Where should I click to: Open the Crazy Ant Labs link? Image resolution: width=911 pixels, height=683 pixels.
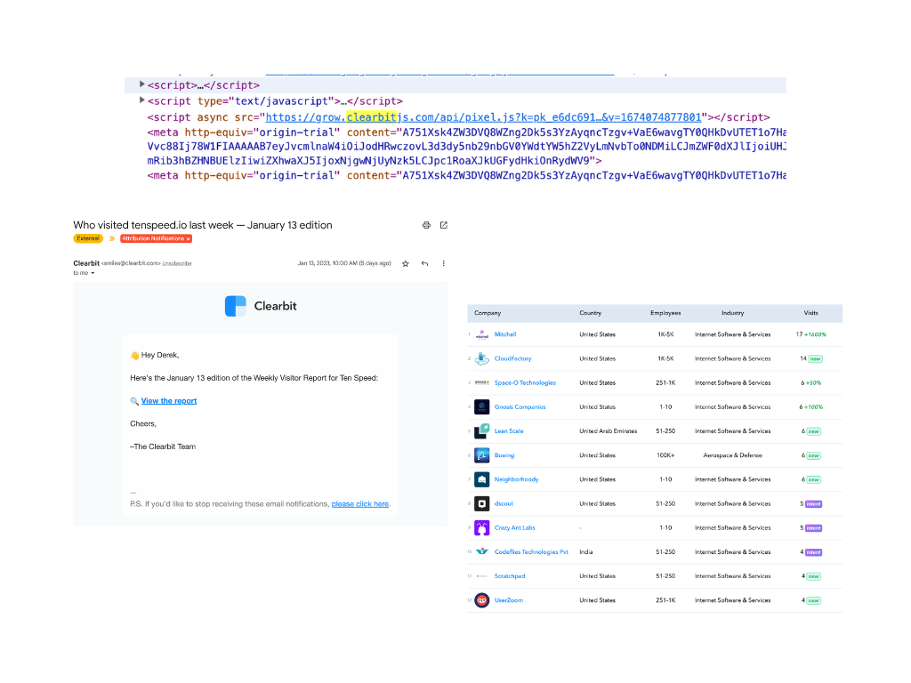515,528
